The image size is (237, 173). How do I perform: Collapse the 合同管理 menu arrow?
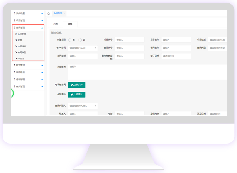pos(42,28)
